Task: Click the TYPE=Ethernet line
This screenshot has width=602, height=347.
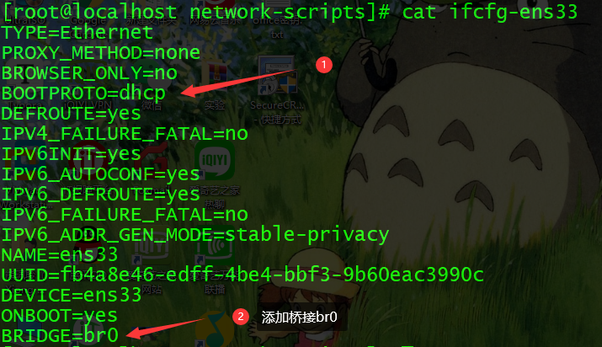Action: [77, 32]
